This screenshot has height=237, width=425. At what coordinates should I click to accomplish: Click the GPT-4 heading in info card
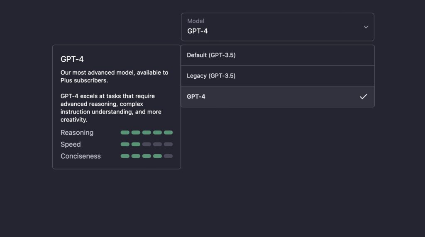point(72,59)
